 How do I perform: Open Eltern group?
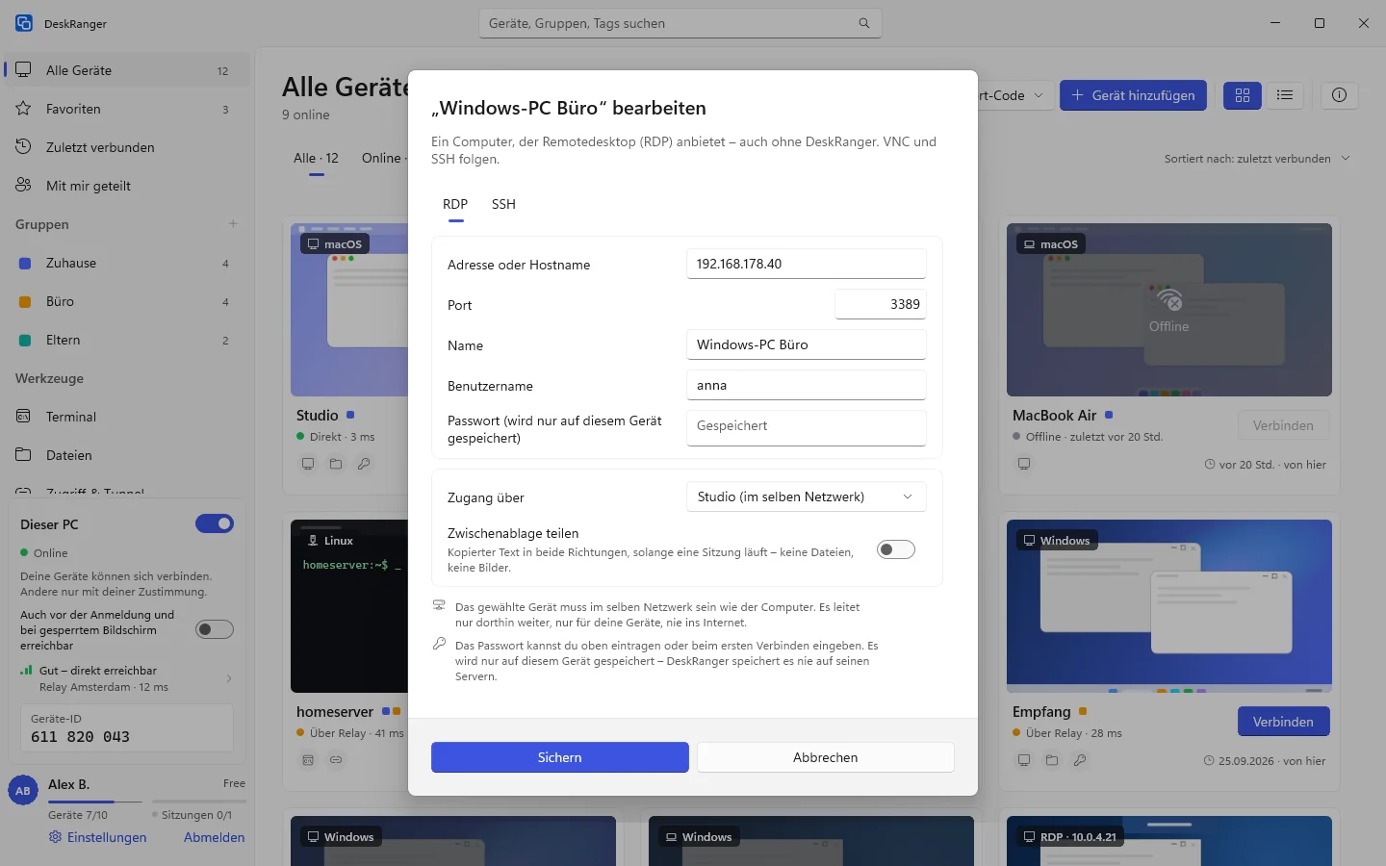pos(125,340)
